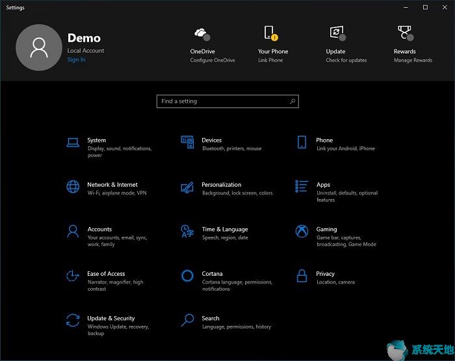Click 'Link your Android, iPhone' description
Image resolution: width=455 pixels, height=361 pixels.
pos(346,148)
